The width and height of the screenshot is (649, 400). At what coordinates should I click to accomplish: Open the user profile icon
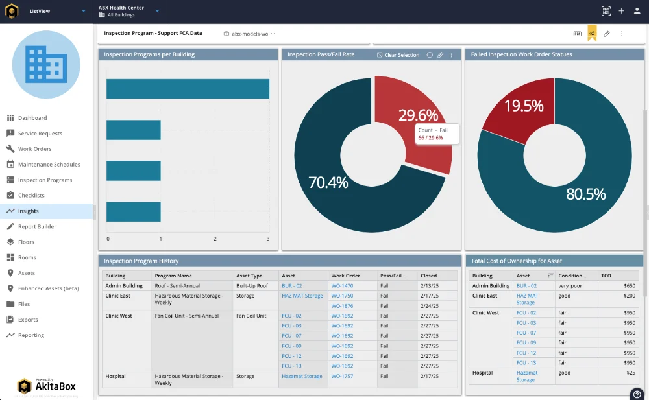point(636,11)
